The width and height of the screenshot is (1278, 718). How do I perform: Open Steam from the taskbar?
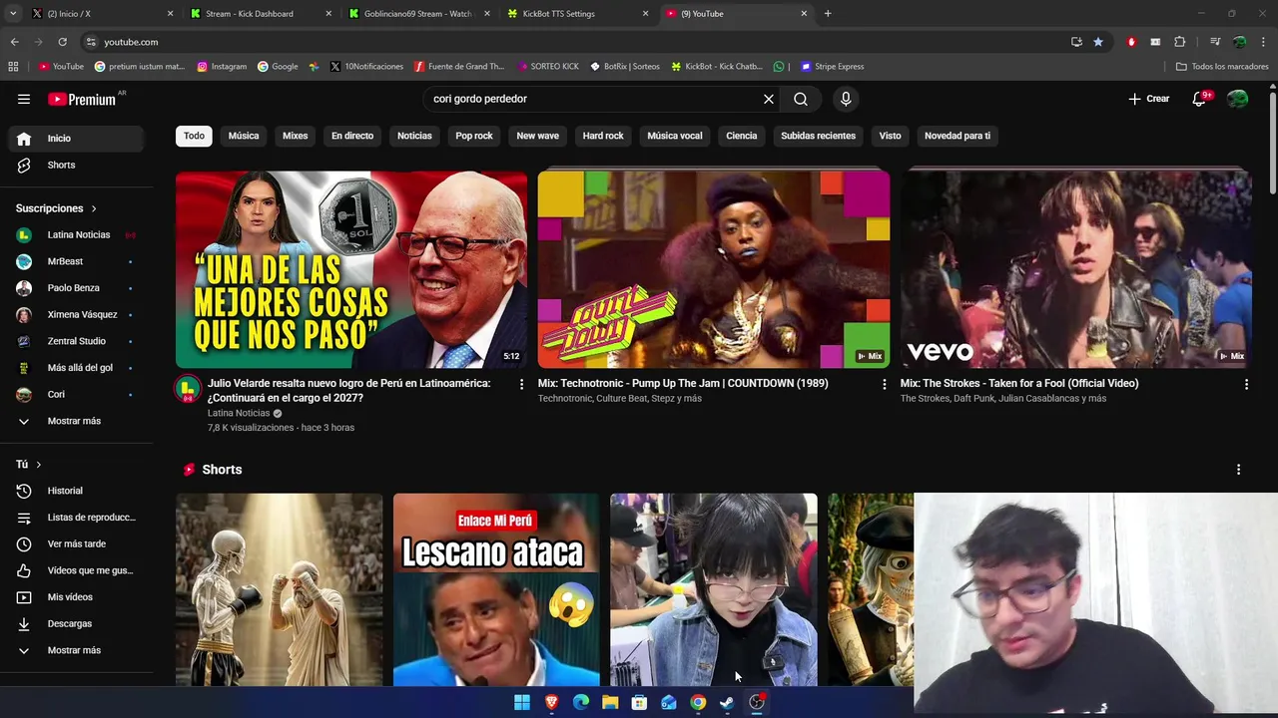tap(727, 702)
